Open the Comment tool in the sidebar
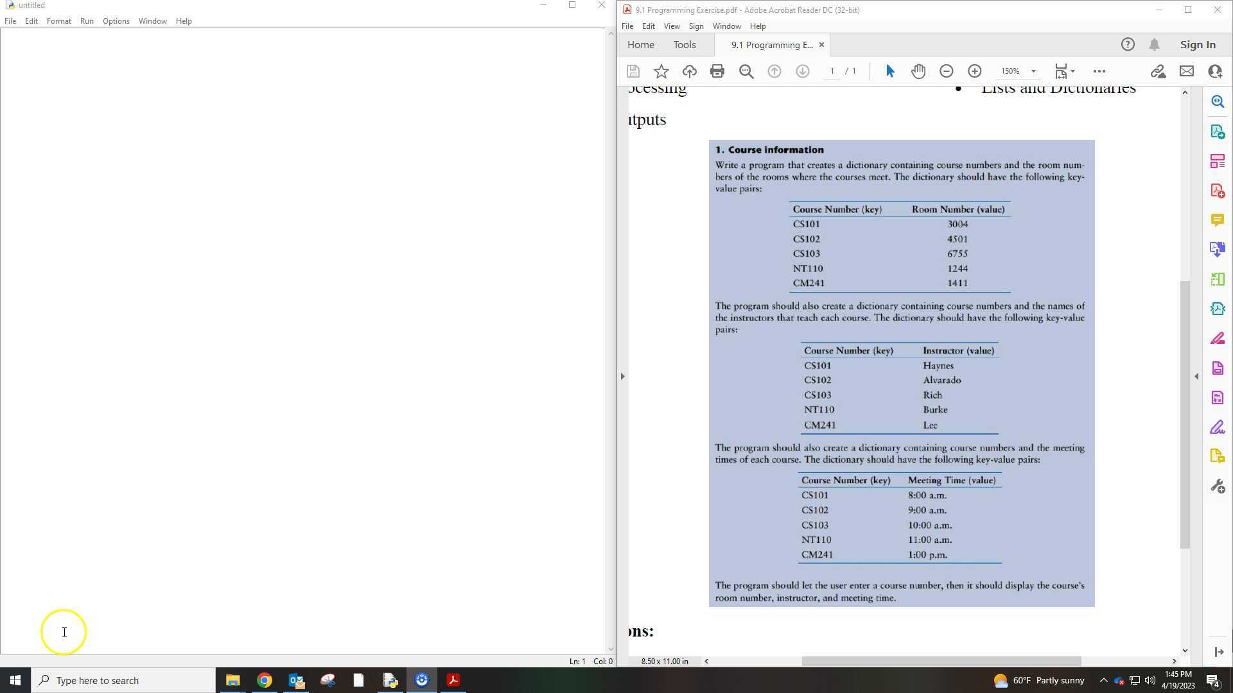The width and height of the screenshot is (1233, 693). 1218,219
